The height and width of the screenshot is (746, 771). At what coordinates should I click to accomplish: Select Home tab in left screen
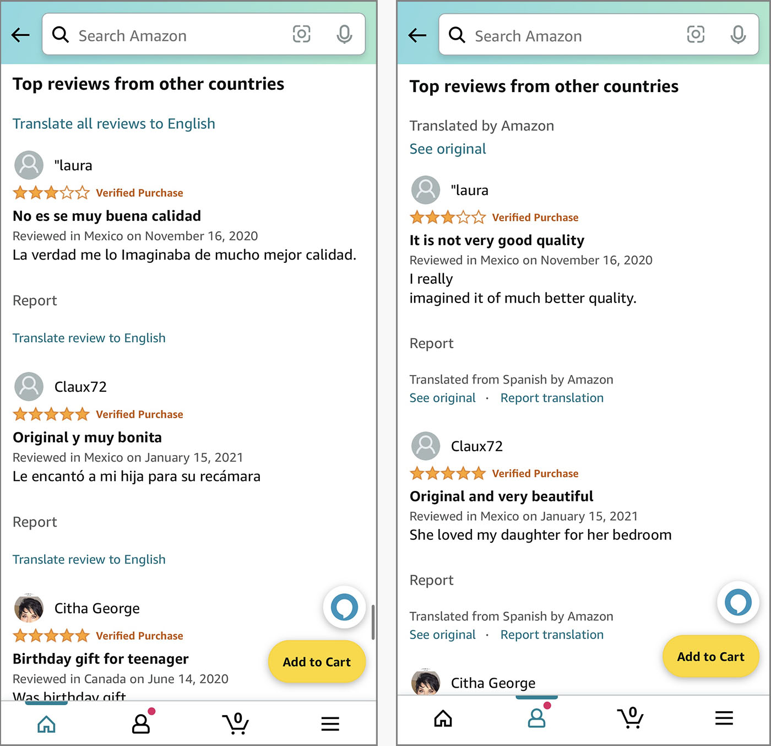(x=46, y=723)
